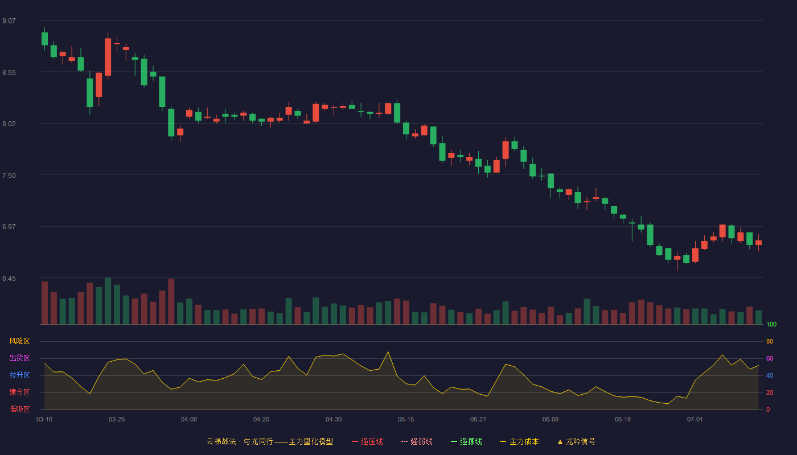This screenshot has height=455, width=797.
Task: Click the 03-16 date label
Action: (x=44, y=419)
